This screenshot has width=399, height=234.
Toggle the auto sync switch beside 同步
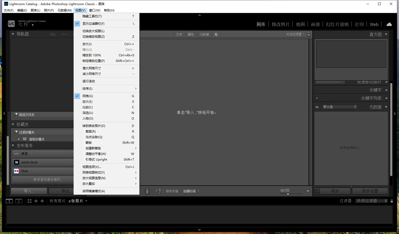pos(317,191)
